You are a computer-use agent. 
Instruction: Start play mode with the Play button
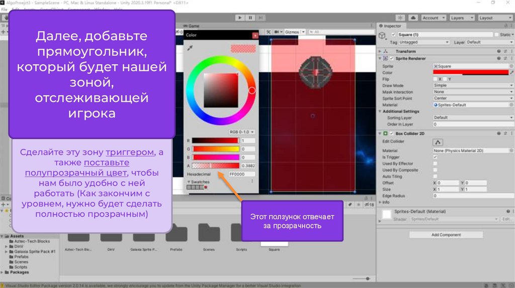click(x=240, y=18)
